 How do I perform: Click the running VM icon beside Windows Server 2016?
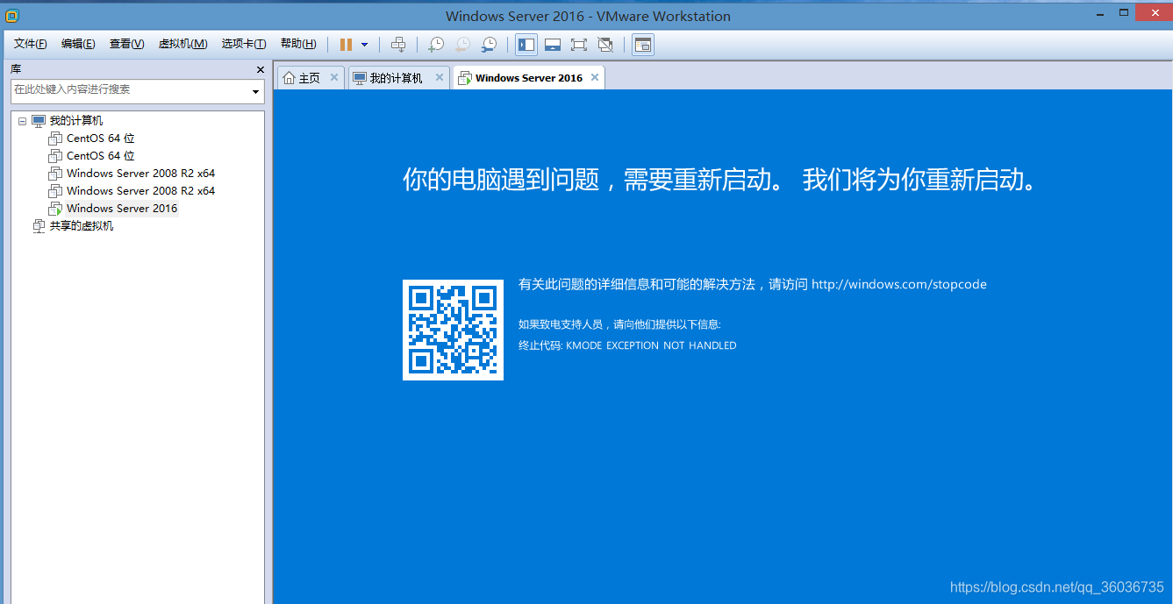pos(55,209)
